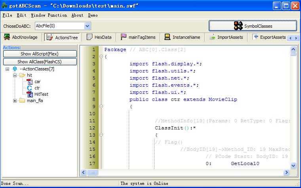Screen dimensions: 301x188
Task: Click the mainTagItems flag icon
Action: [124, 37]
